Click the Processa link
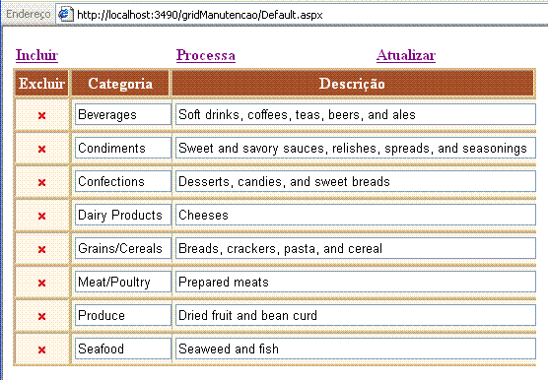The image size is (548, 380). click(x=206, y=55)
